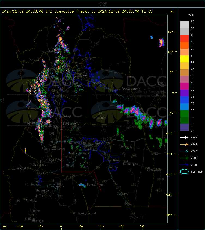Click the 'Uspallata' place label on the map
Image resolution: width=205 pixels, height=230 pixels.
[48, 51]
